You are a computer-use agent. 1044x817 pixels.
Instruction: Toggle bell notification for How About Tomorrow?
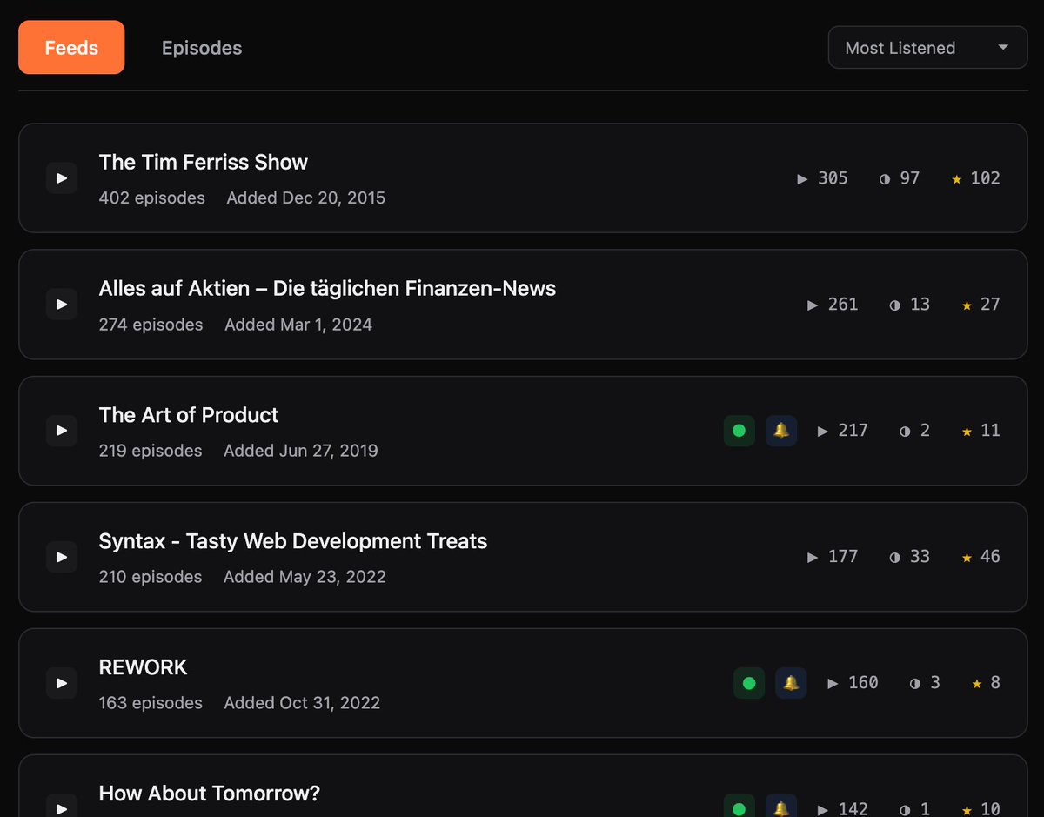(781, 808)
